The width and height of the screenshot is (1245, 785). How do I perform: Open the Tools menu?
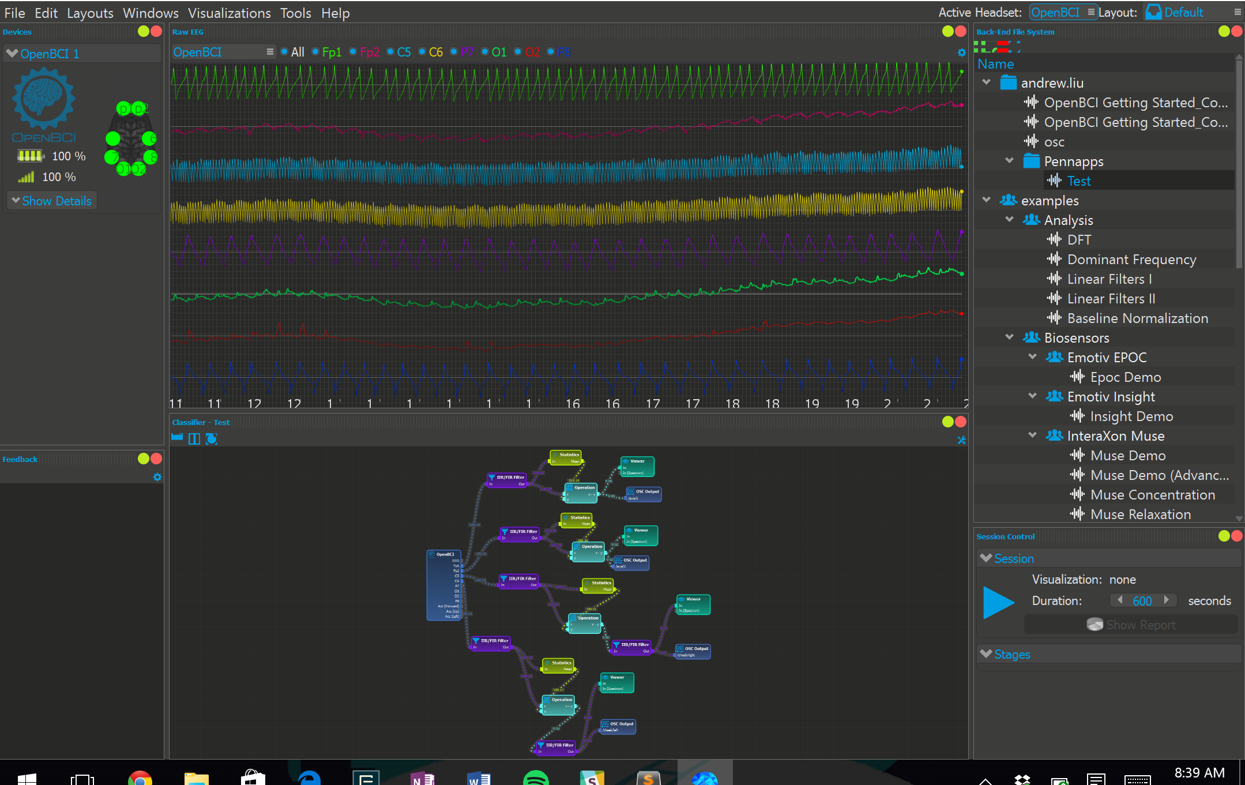[295, 13]
